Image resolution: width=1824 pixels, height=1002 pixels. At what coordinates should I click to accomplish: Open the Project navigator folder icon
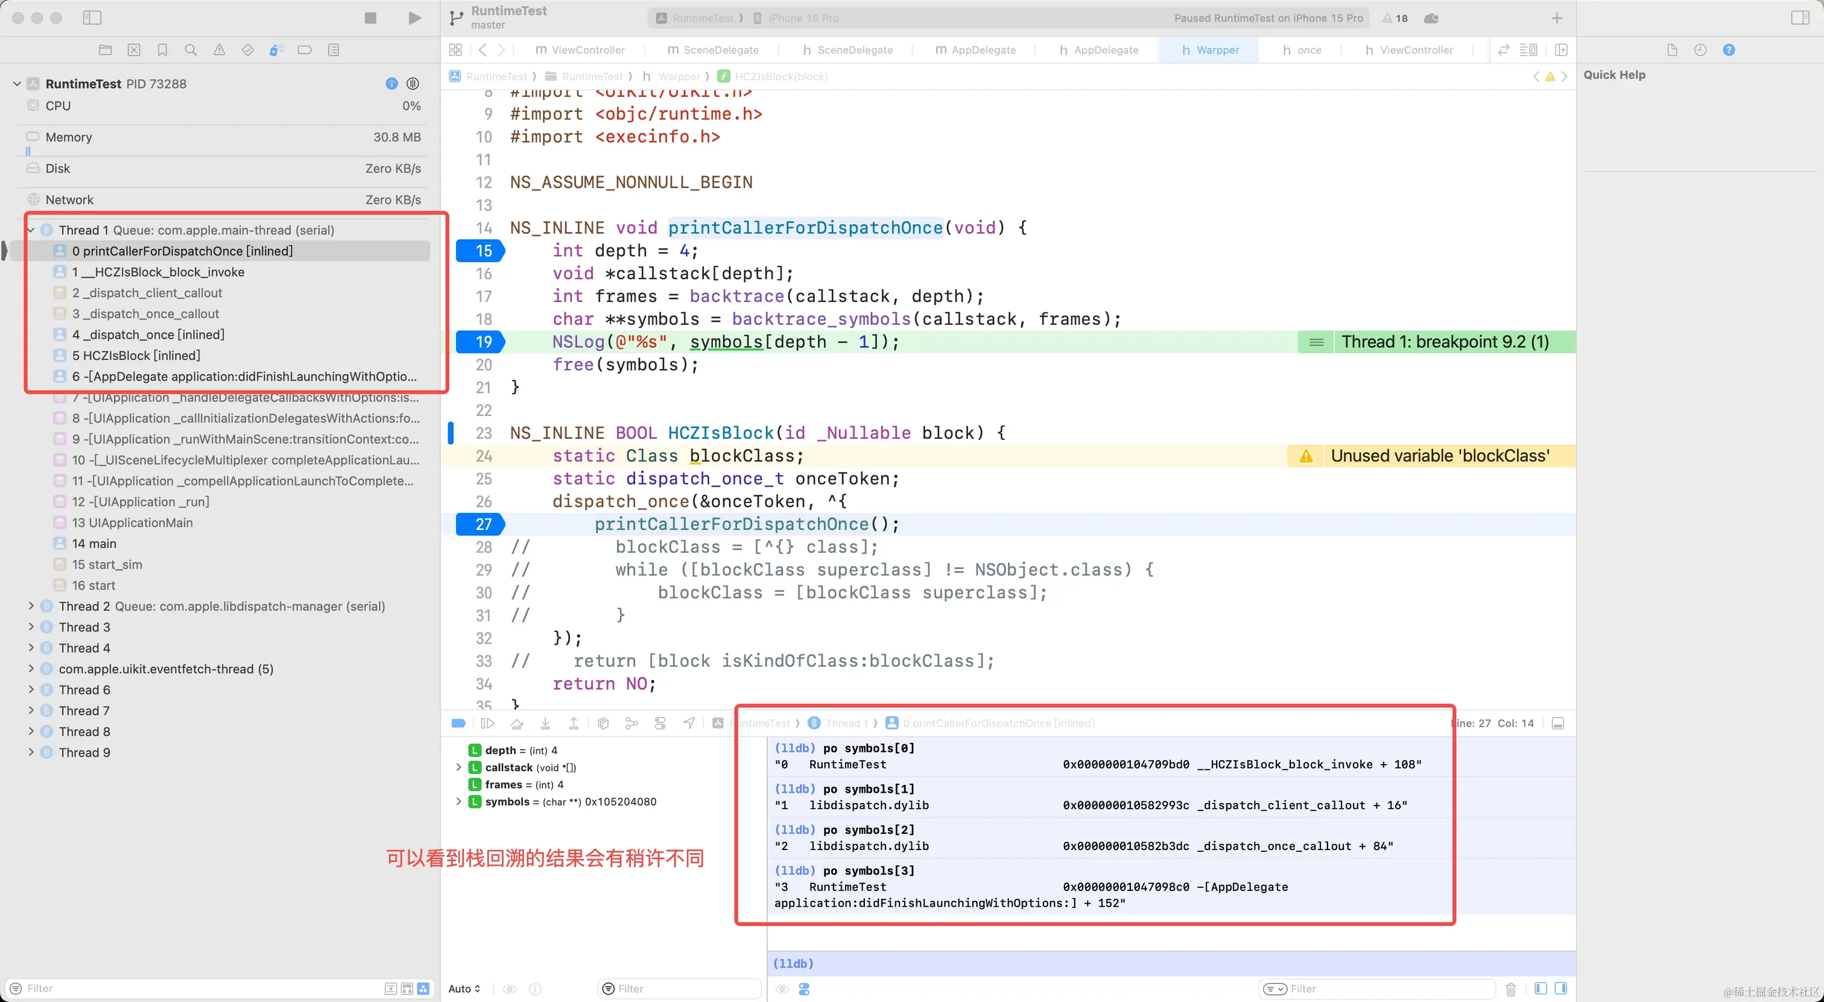pos(106,49)
